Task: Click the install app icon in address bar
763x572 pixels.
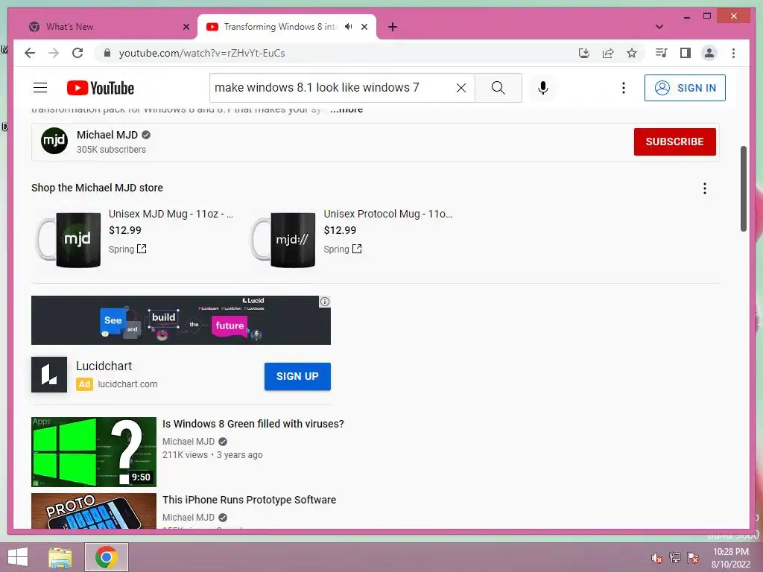Action: pyautogui.click(x=584, y=53)
